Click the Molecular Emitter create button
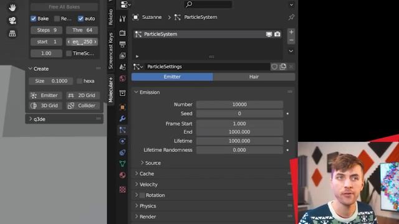The image size is (399, 224). tap(46, 95)
